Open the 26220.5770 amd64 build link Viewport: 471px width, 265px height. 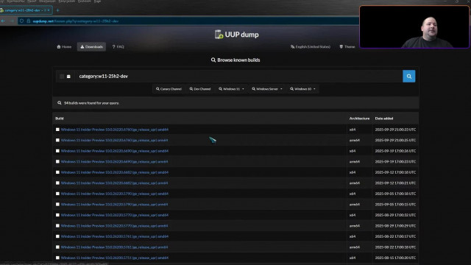coord(115,215)
